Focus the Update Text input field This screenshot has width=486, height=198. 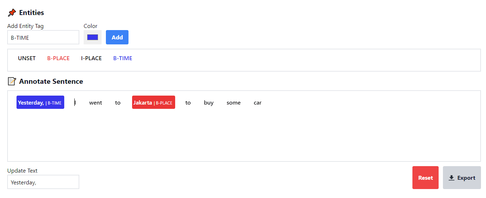[x=43, y=182]
